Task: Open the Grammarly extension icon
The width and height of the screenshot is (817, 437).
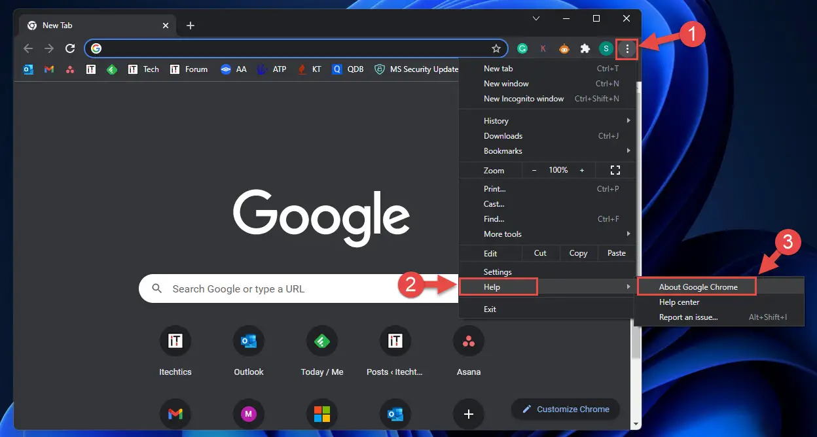Action: click(522, 48)
